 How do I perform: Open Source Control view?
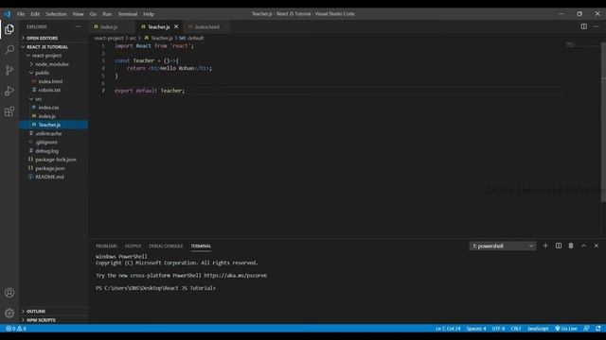(9, 70)
